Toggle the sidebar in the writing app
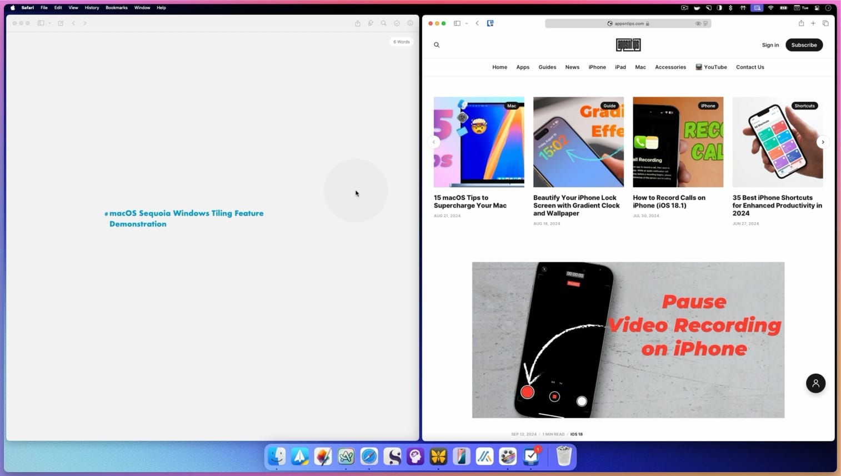The image size is (841, 476). [x=39, y=23]
